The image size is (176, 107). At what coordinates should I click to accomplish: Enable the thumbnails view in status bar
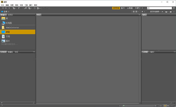pos(165,106)
